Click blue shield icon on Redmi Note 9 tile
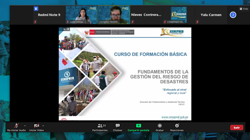 pyautogui.click(x=36, y=8)
